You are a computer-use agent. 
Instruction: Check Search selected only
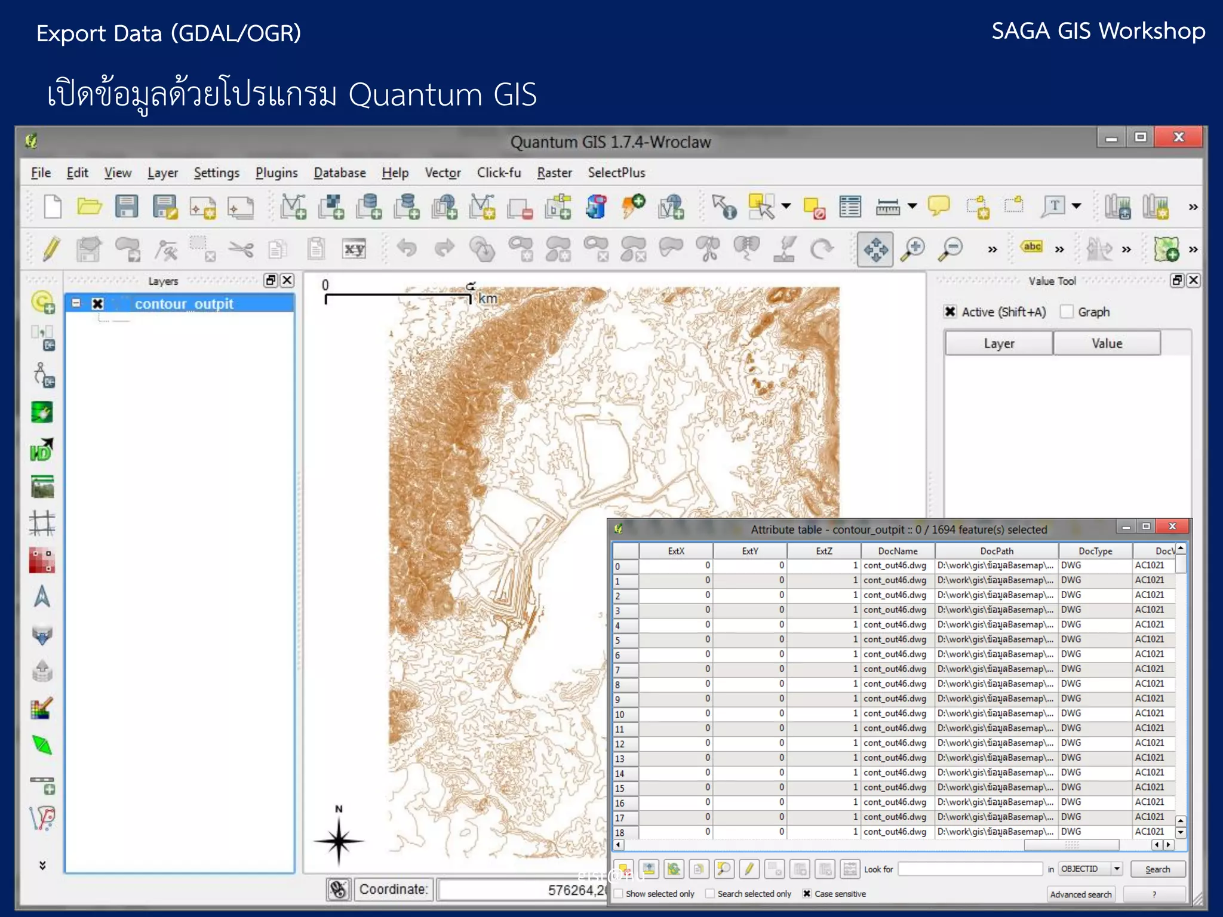pyautogui.click(x=710, y=894)
